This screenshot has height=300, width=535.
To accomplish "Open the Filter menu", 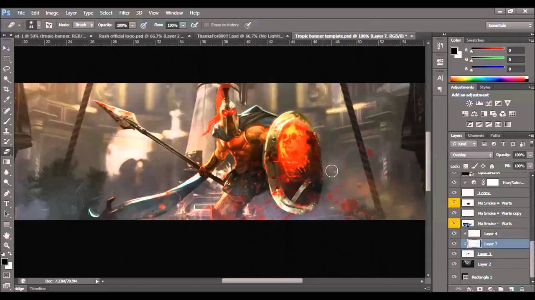I will [x=124, y=13].
